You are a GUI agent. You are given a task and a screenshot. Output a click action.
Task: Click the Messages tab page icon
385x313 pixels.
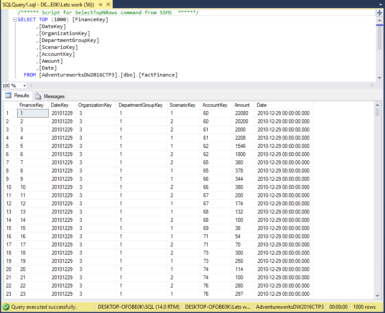tap(38, 96)
